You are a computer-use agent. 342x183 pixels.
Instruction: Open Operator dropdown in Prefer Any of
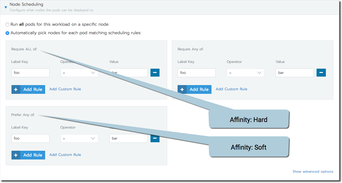click(79, 138)
